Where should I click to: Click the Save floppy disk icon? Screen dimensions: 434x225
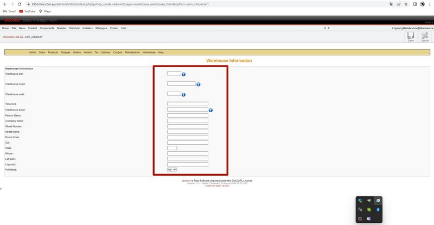click(411, 35)
